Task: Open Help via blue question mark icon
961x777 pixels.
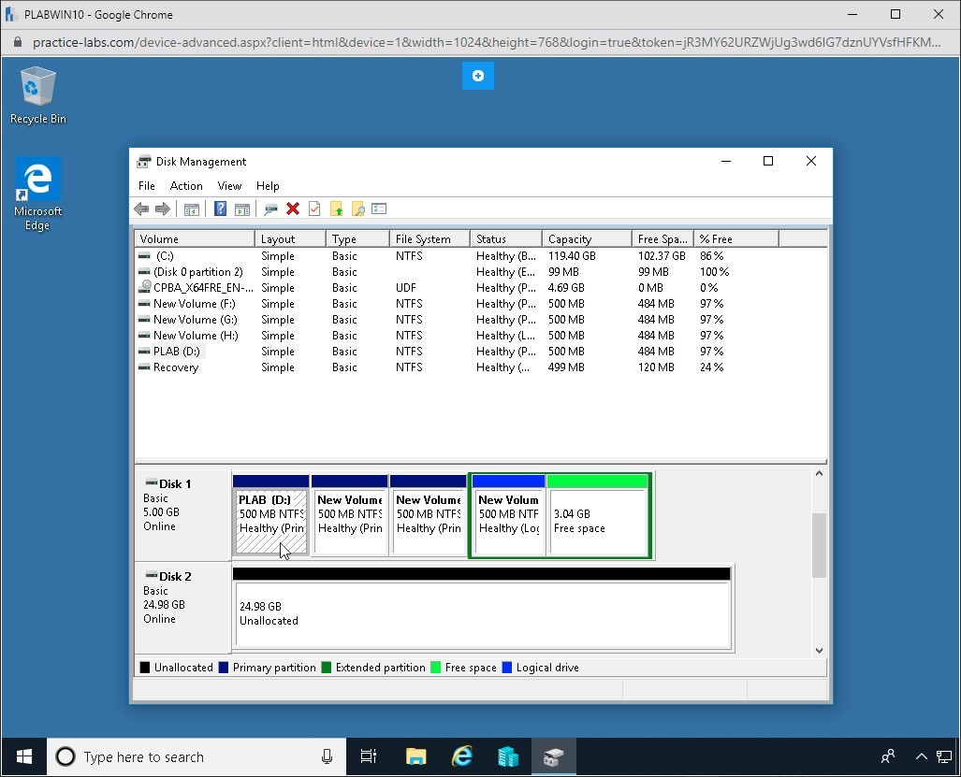Action: pos(220,209)
